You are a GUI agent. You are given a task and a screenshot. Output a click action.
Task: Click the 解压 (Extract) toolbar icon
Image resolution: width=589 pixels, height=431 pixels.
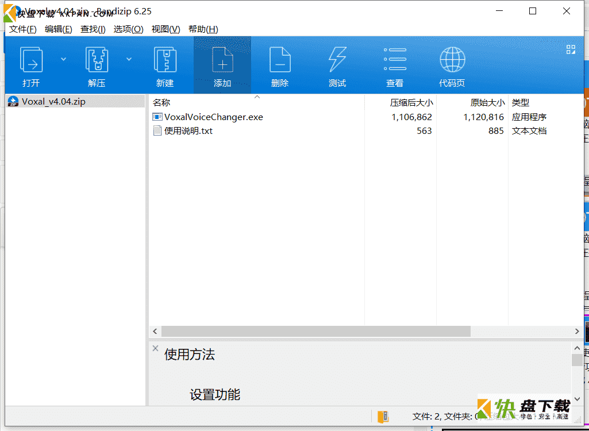[97, 60]
